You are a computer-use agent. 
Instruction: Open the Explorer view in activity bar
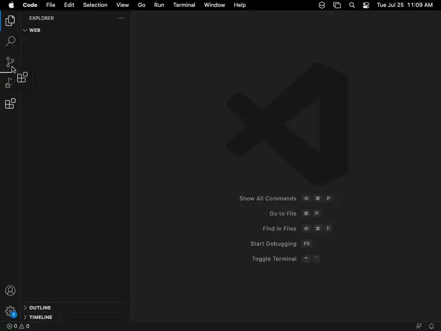coord(10,21)
